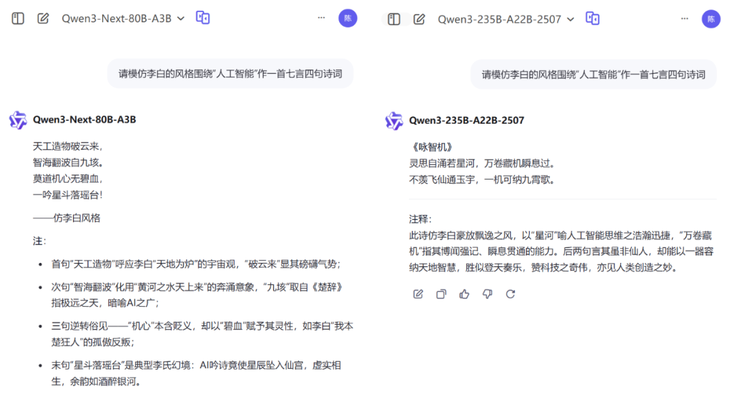This screenshot has width=730, height=398.
Task: Toggle the sidebar in the left chat panel
Action: pyautogui.click(x=18, y=19)
